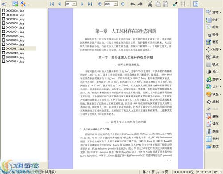Check the box for 00000007.jpg
The image size is (223, 174).
[4, 32]
